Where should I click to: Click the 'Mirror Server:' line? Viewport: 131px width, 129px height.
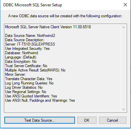pos(15,74)
